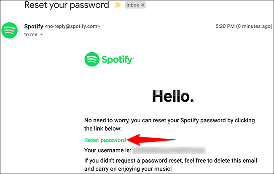Click the 'Reset your password' subject line
This screenshot has height=174, width=274.
coord(67,5)
